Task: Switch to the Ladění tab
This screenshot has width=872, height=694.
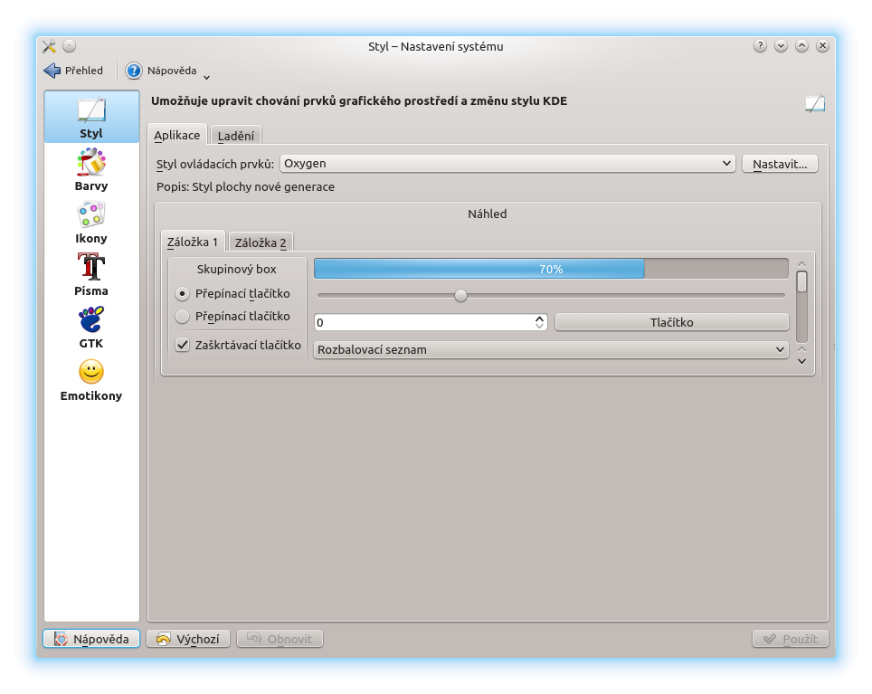Action: pos(236,136)
